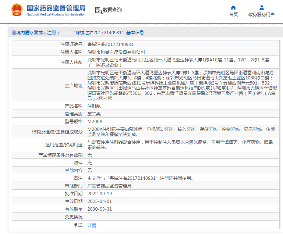Click the national emblem logo icon

point(17,10)
